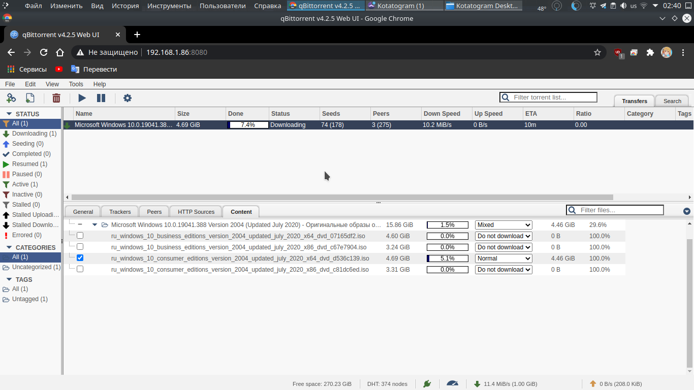Open priority dropdown for business x86 iso
Viewport: 694px width, 390px height.
coord(503,247)
